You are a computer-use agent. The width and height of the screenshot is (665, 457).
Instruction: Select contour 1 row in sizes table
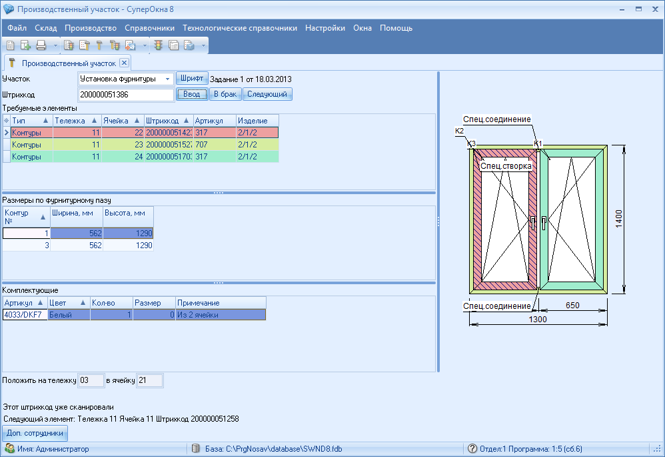point(78,234)
